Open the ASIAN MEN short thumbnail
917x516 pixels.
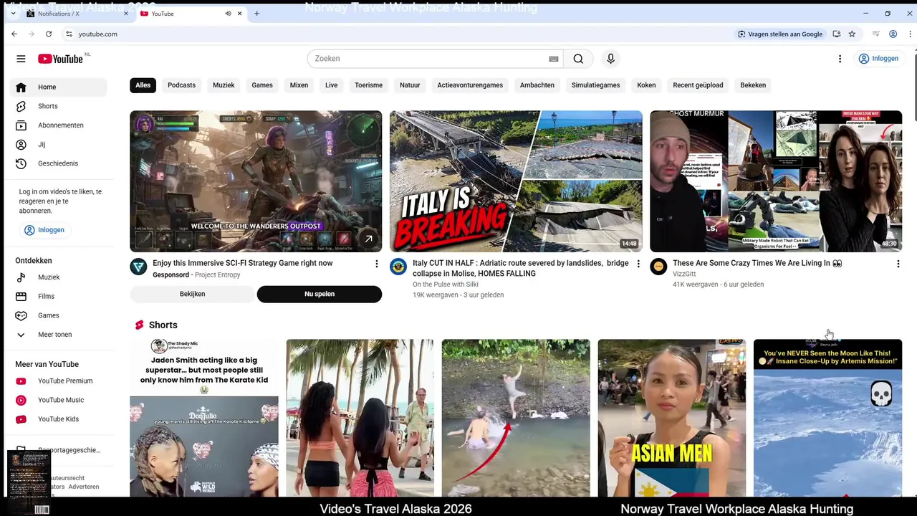tap(672, 418)
